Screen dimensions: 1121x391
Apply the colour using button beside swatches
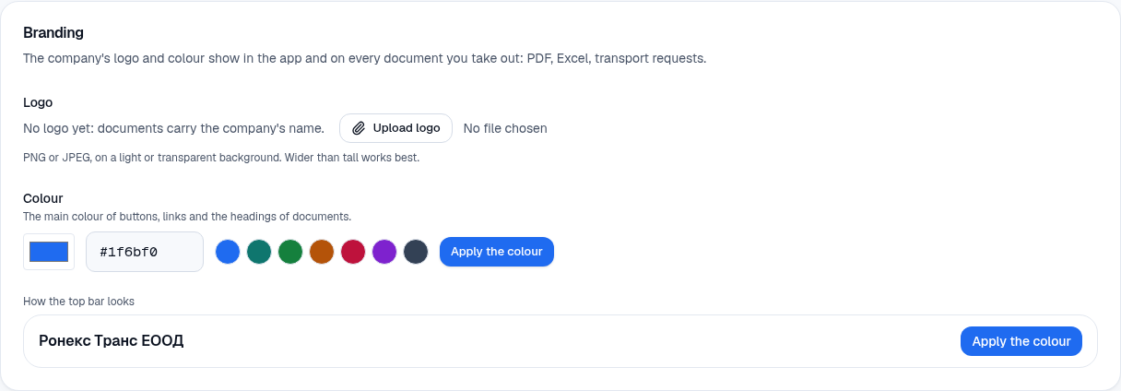[497, 252]
